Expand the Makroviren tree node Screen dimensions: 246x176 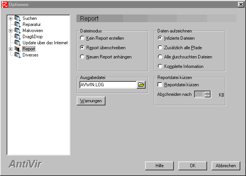(10, 31)
